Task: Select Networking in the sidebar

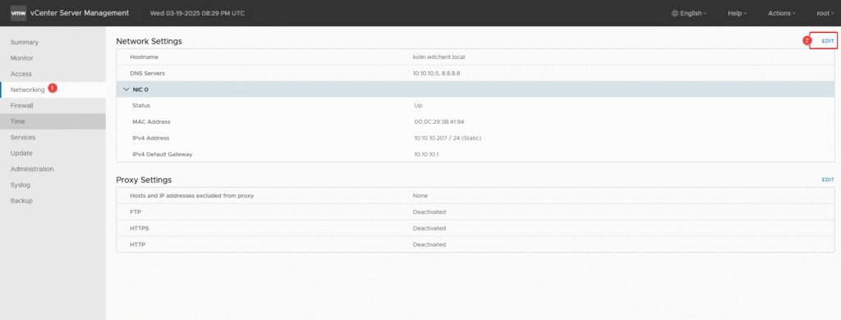Action: (53, 89)
